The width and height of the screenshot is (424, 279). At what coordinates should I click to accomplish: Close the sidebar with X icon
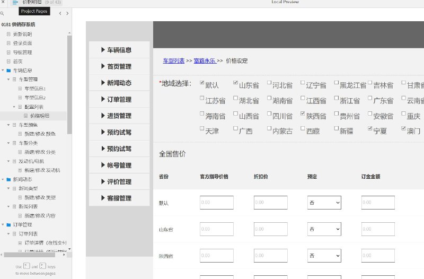click(3, 2)
